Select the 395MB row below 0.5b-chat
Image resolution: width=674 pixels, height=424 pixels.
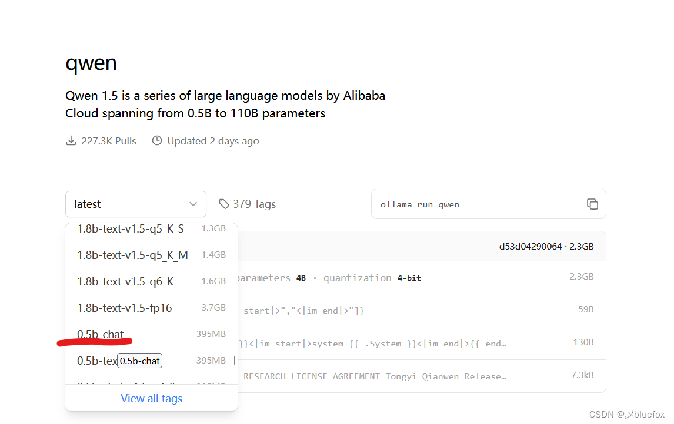pos(151,361)
